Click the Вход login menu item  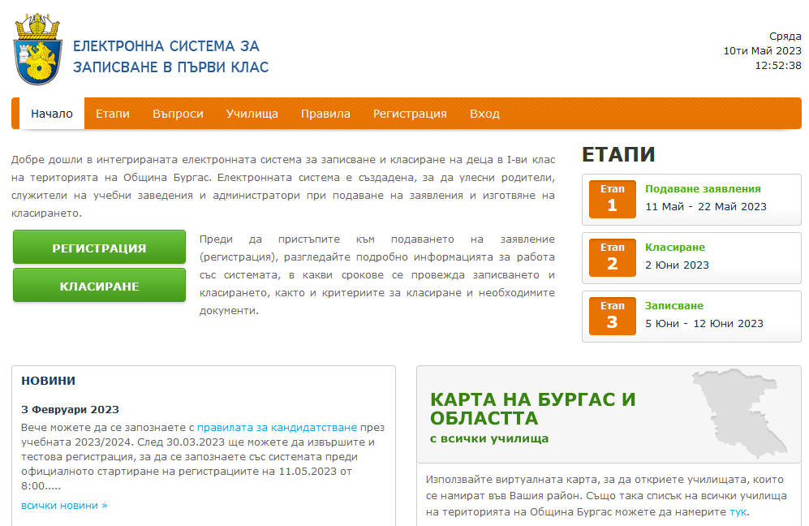[484, 114]
